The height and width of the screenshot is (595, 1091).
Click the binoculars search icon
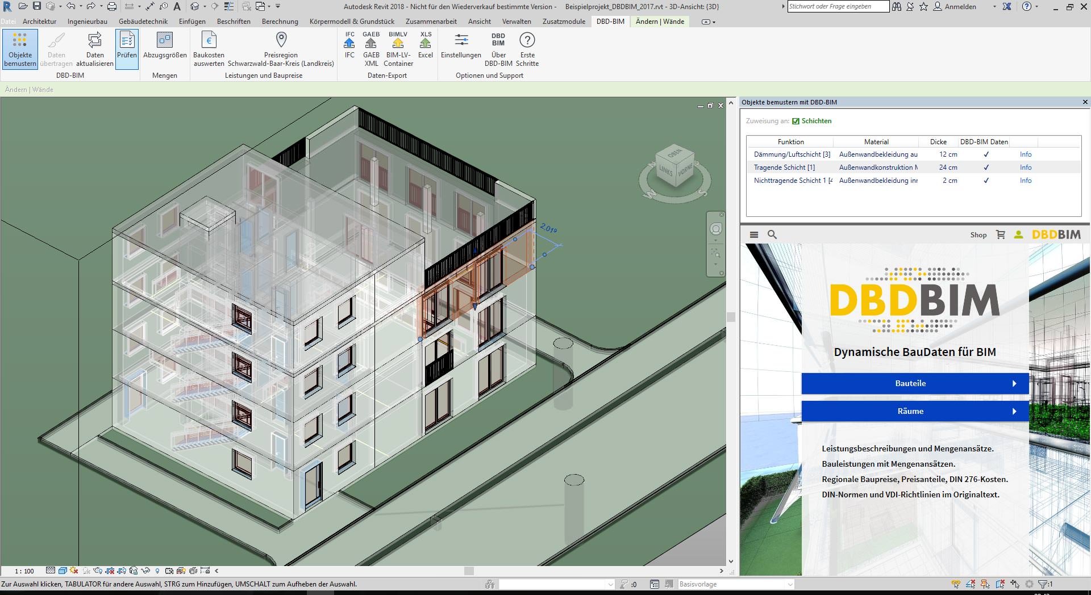pyautogui.click(x=897, y=6)
